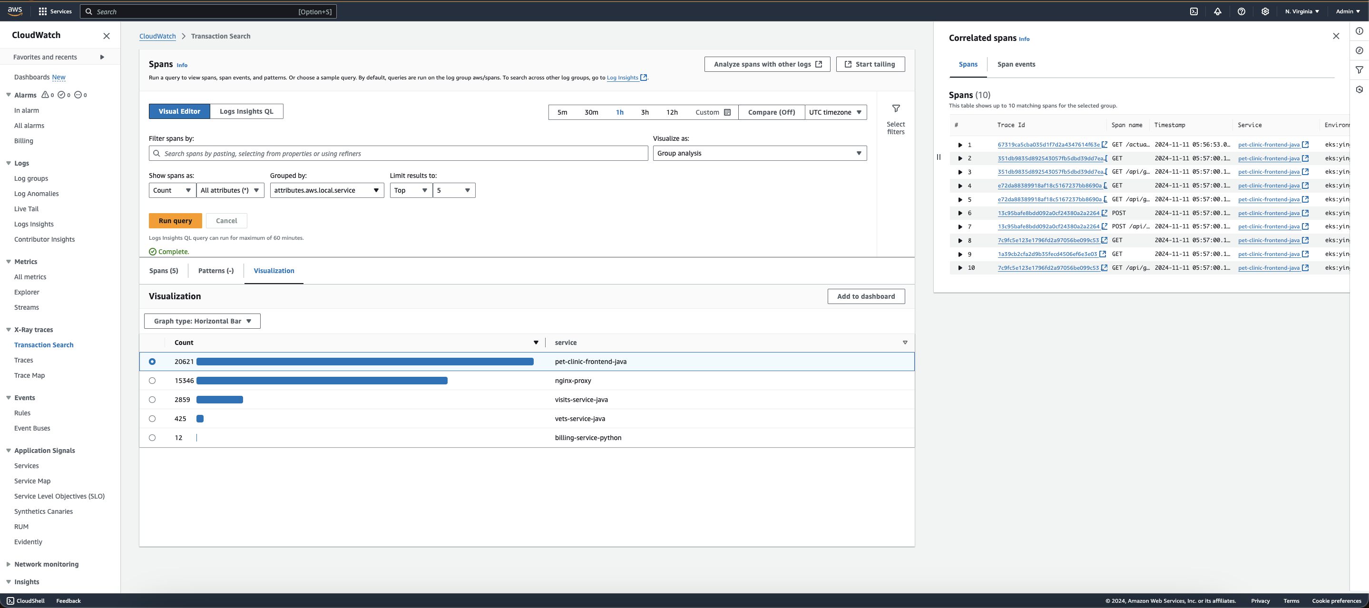Expand the first span row in Correlated spans
1369x608 pixels.
960,144
